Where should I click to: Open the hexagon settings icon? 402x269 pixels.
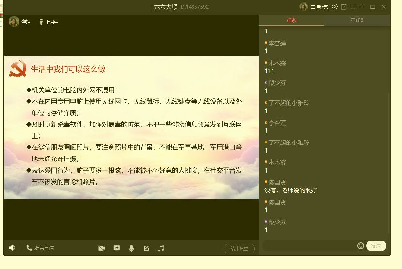[x=335, y=7]
